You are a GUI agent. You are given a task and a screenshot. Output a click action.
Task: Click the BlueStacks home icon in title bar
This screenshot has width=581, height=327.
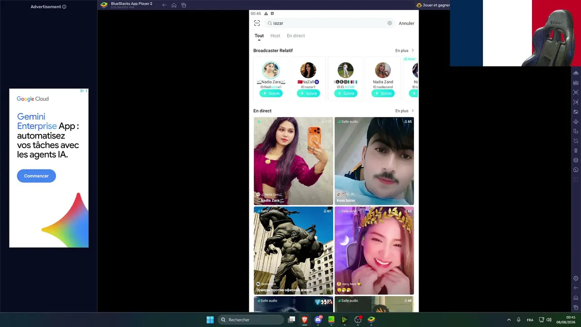(x=174, y=5)
